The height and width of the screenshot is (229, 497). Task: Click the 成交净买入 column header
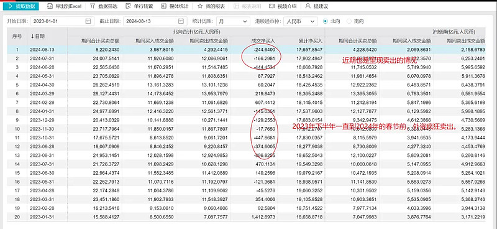263,41
